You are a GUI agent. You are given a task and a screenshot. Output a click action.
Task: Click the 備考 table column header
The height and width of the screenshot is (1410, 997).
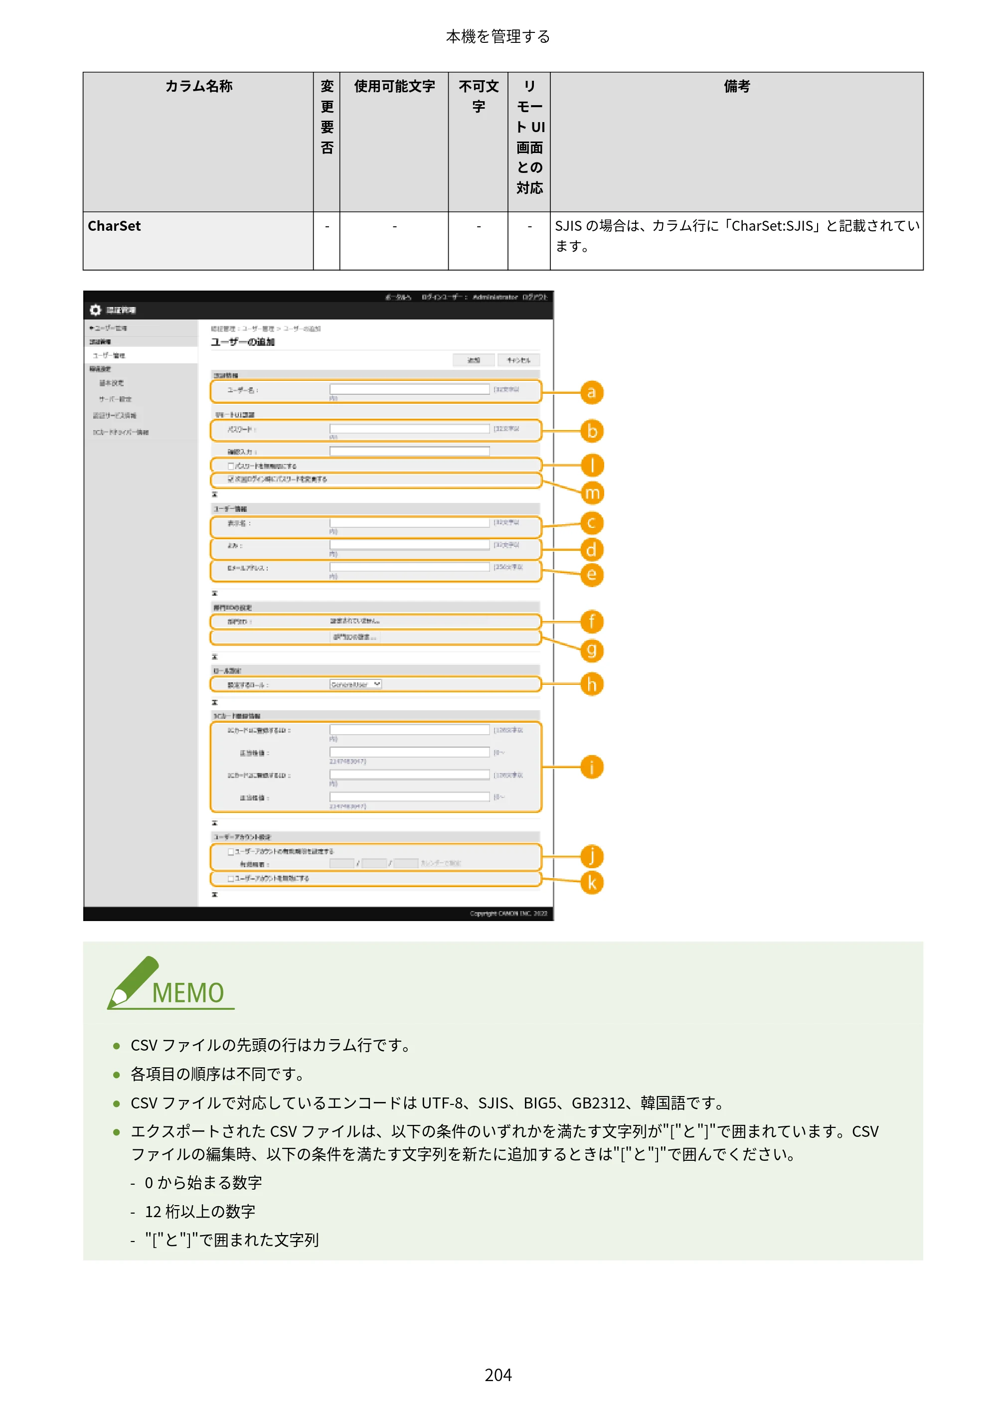(737, 143)
